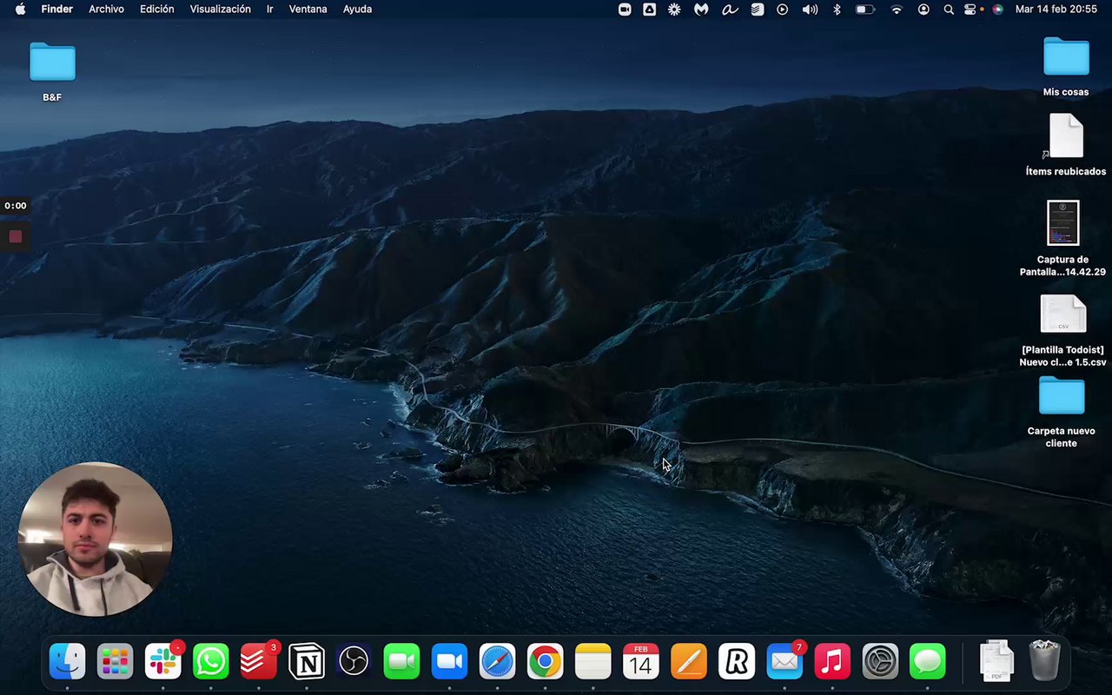Image resolution: width=1112 pixels, height=695 pixels.
Task: Open the Wi-Fi status menu
Action: click(x=897, y=9)
